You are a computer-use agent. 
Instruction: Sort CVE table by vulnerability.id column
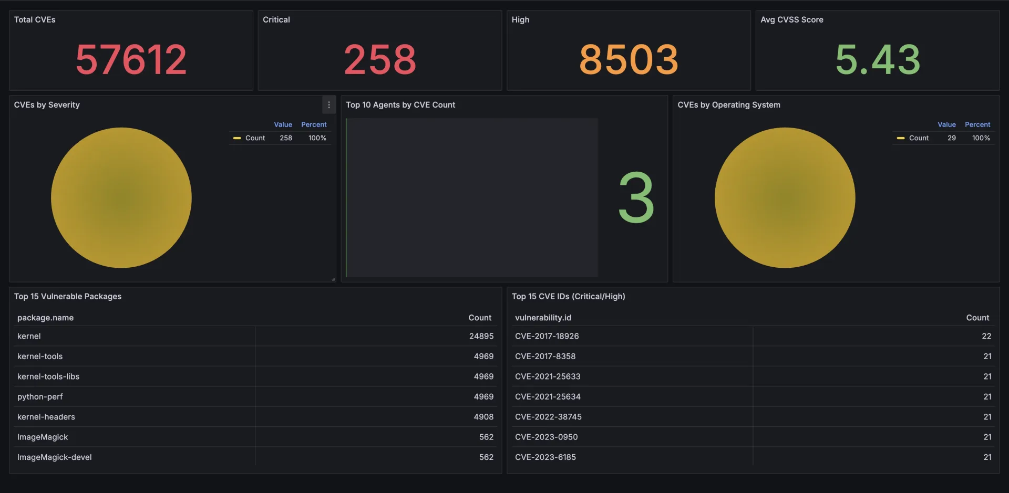coord(543,318)
